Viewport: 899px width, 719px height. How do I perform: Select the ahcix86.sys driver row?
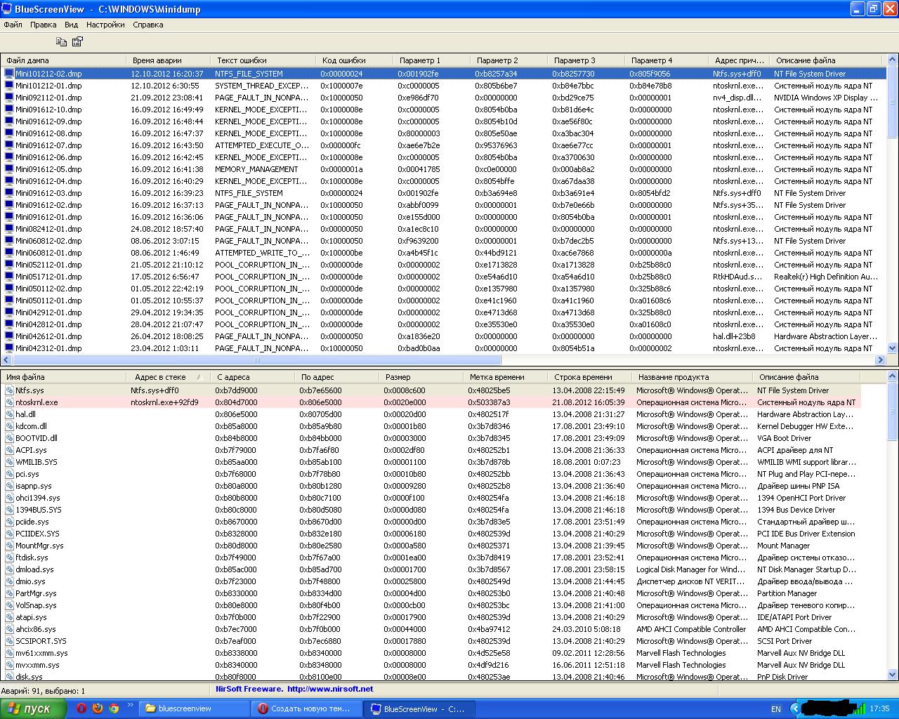pos(431,629)
